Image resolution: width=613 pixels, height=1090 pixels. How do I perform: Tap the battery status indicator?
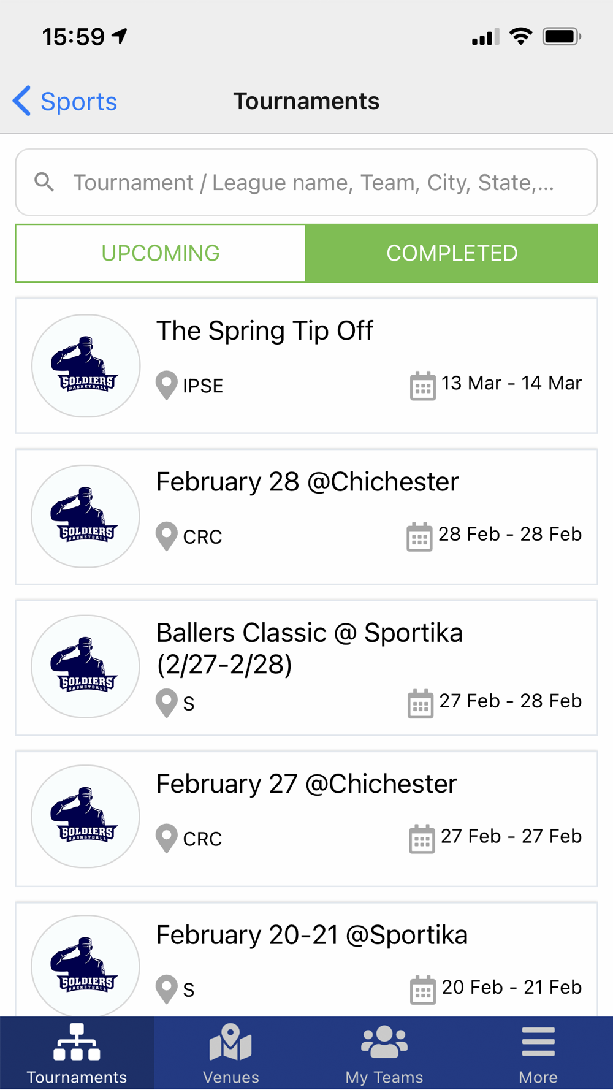coord(562,37)
